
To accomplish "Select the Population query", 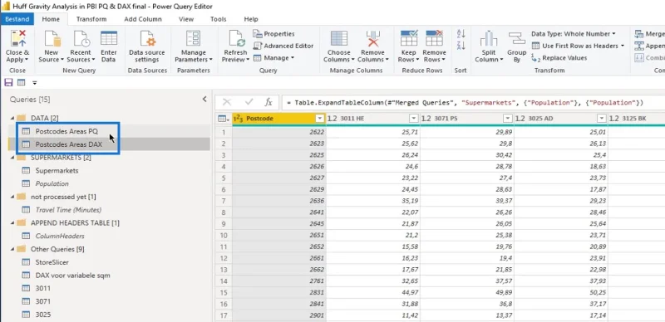I will coord(52,184).
